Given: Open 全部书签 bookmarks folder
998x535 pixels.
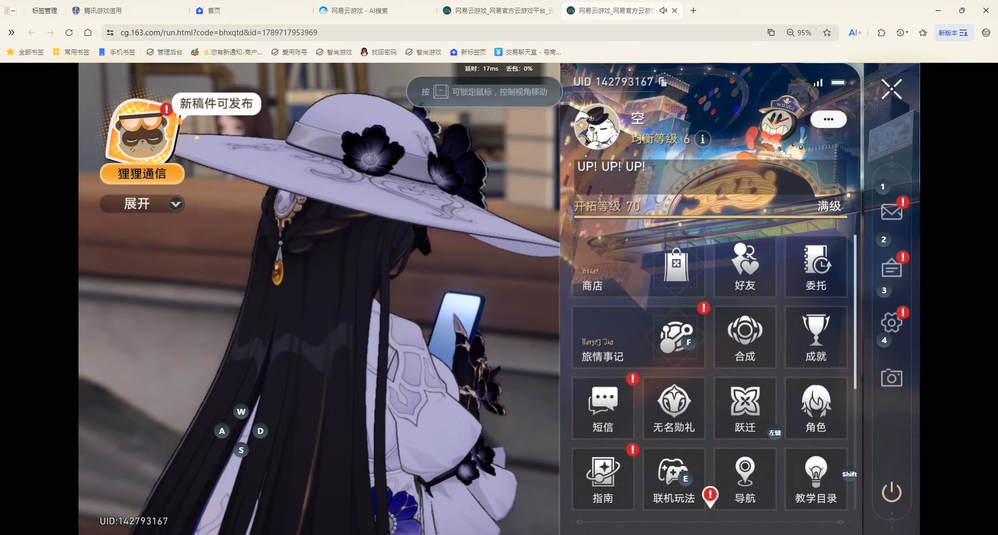Looking at the screenshot, I should point(25,52).
